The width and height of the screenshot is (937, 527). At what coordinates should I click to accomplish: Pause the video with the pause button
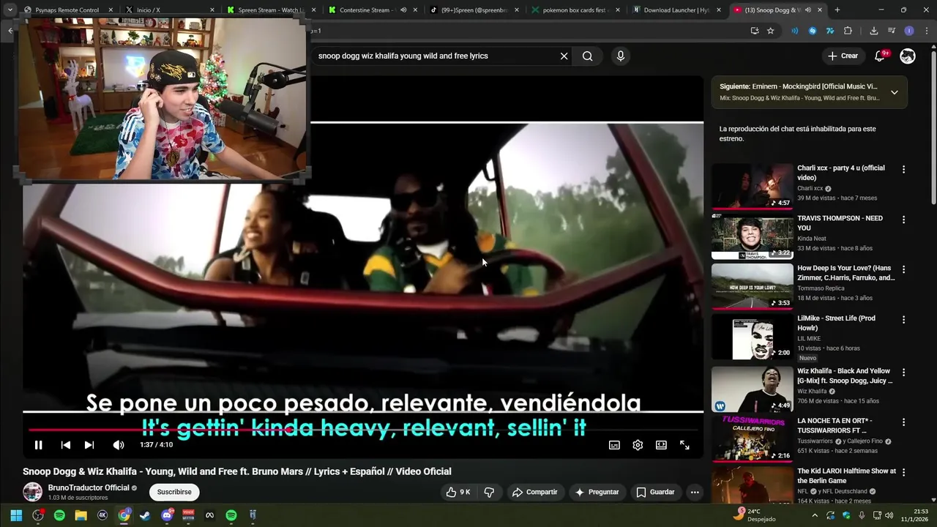39,445
